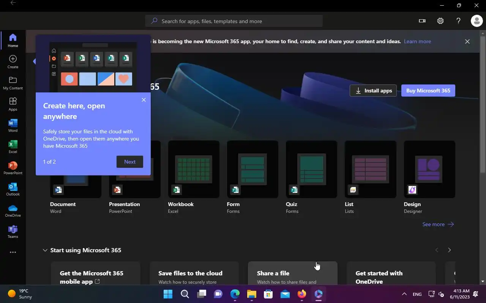Viewport: 486px width, 303px height.
Task: Dismiss the Microsoft 365 announcement banner
Action: [467, 41]
